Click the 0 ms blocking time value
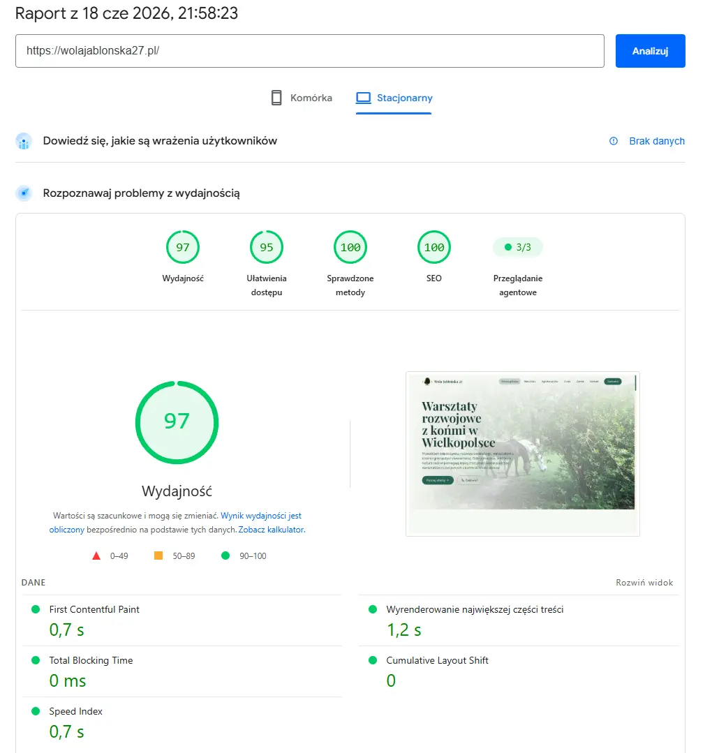Screen dimensions: 719x753 [68, 680]
